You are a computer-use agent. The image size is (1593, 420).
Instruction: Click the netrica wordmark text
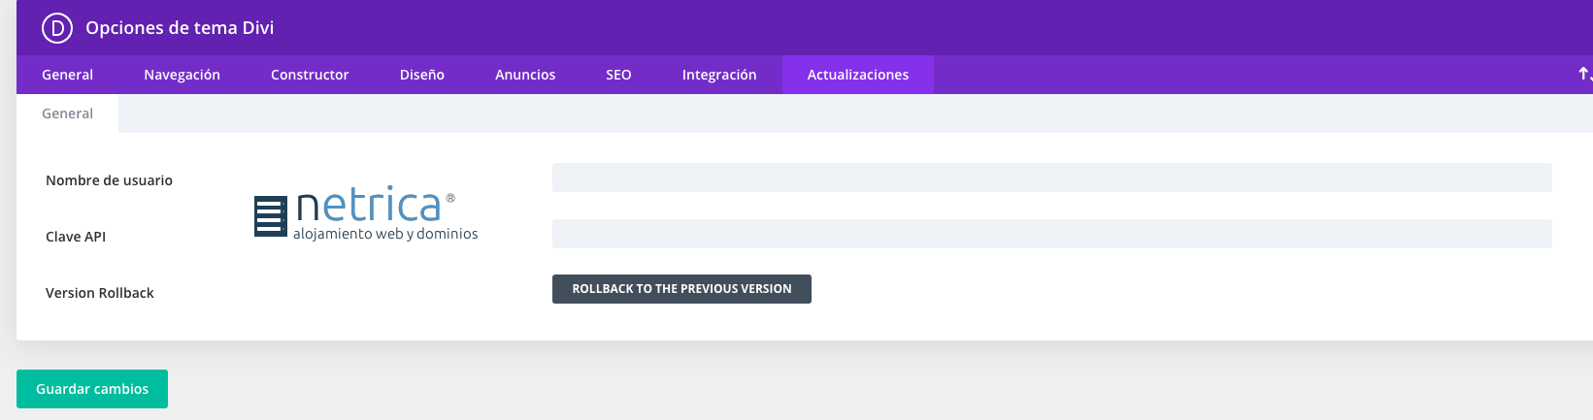pos(369,205)
